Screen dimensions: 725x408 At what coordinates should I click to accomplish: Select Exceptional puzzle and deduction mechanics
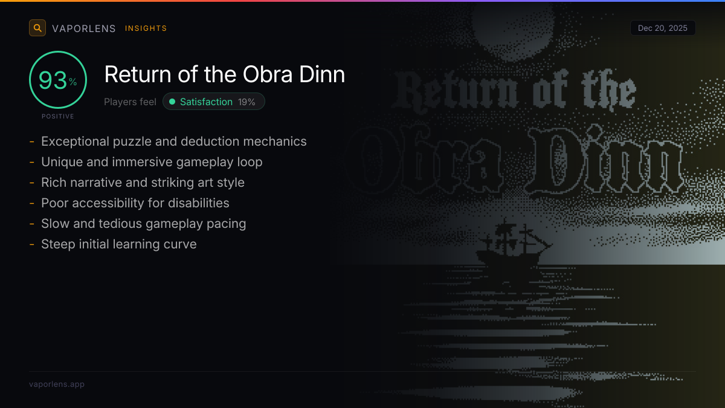pos(173,141)
